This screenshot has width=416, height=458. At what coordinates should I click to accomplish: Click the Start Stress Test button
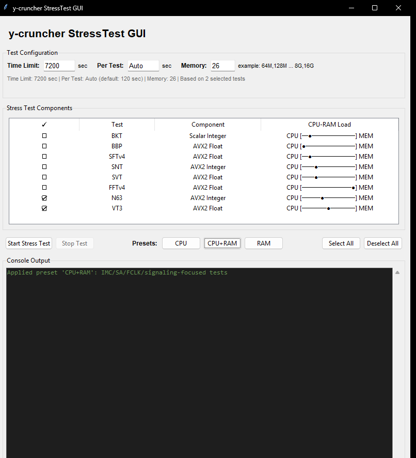(x=29, y=243)
